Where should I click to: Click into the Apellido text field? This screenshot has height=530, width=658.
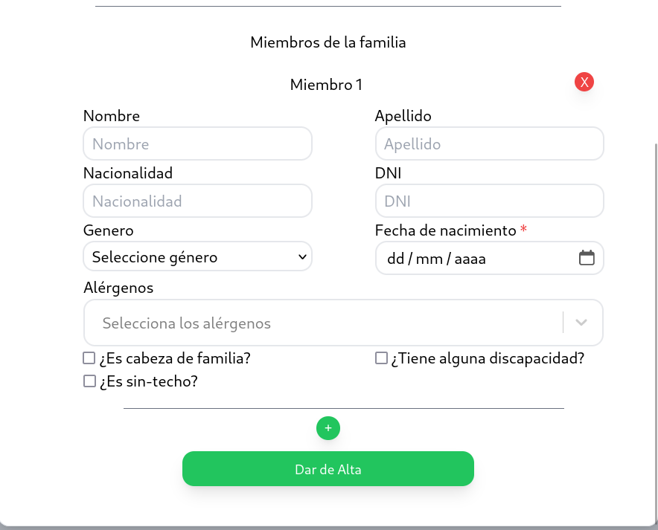pyautogui.click(x=489, y=144)
